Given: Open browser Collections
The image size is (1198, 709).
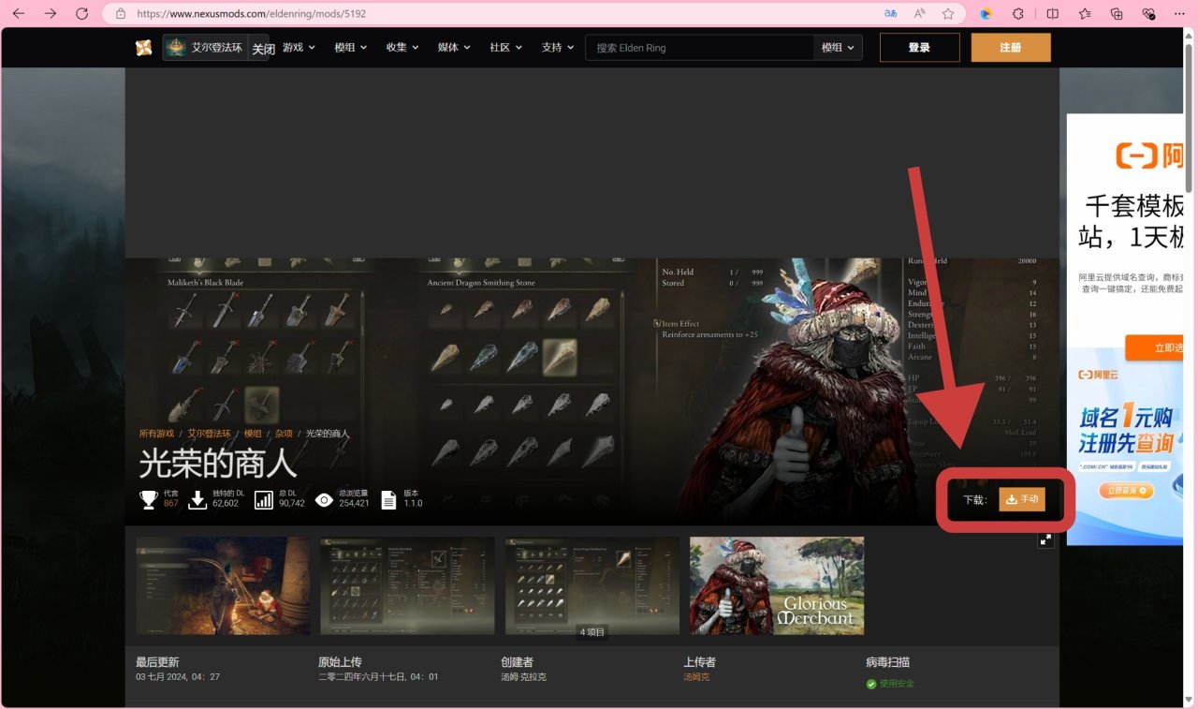Looking at the screenshot, I should (x=1117, y=14).
